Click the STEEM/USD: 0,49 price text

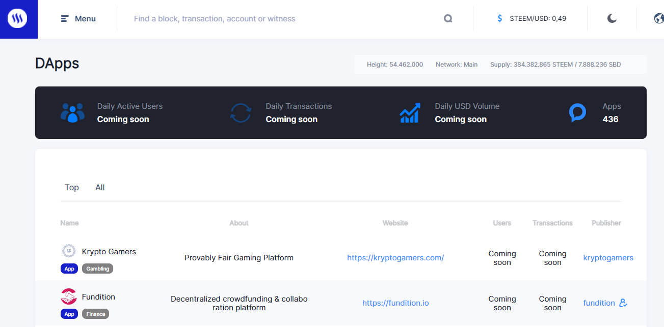coord(538,19)
